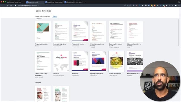Screen dimensions: 181x102
Task: Open Boletim informativo Geométrico template thumbnail
Action: coord(98,61)
